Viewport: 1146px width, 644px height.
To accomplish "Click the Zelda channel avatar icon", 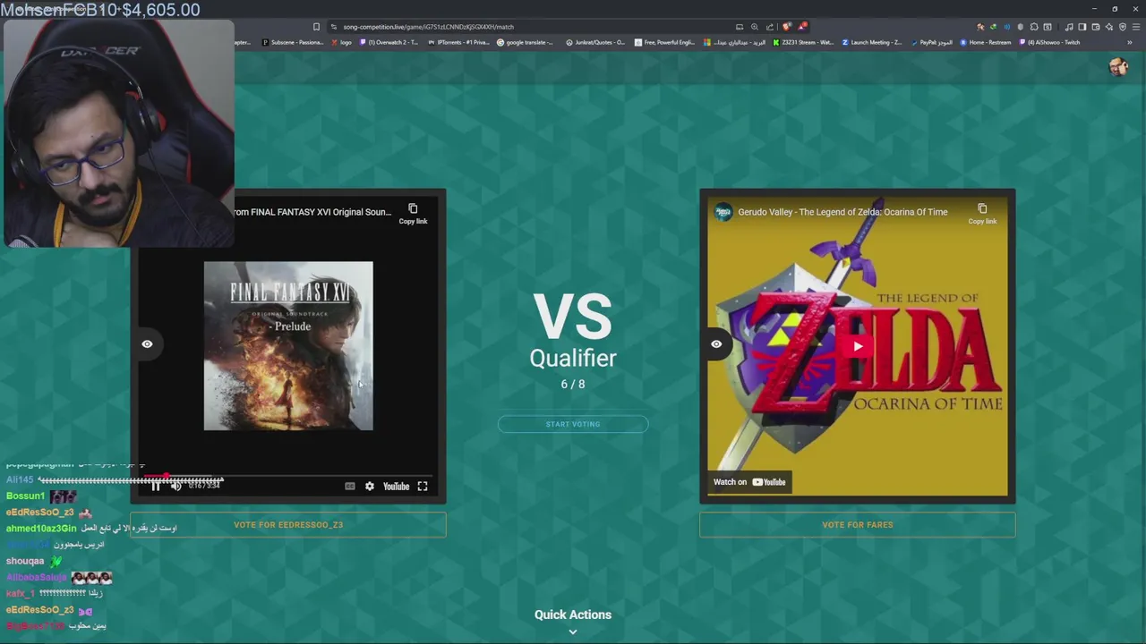I will (x=723, y=212).
